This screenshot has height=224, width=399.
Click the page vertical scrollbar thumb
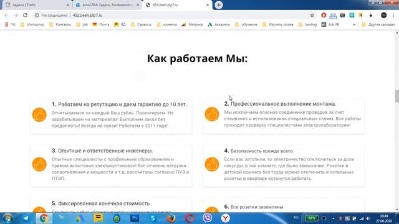[397, 96]
